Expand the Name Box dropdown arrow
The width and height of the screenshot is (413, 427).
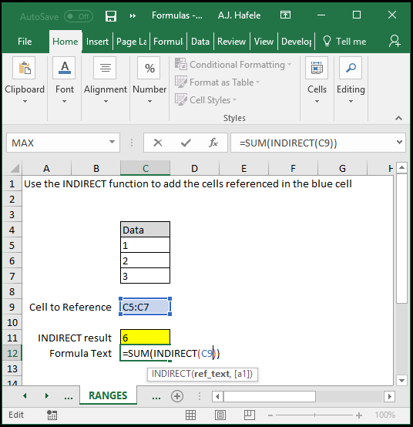point(112,142)
